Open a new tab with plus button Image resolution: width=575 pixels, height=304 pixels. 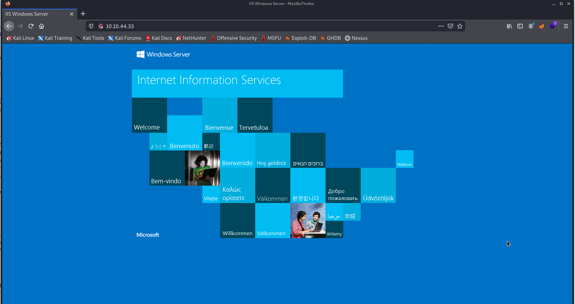click(83, 14)
